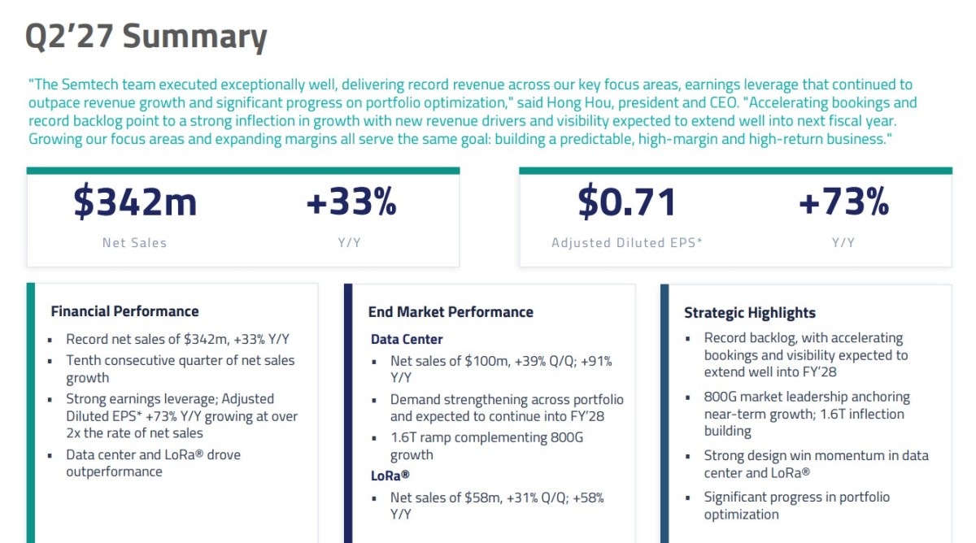The image size is (976, 543).
Task: Click the +33% Y/Y net sales growth
Action: [351, 202]
